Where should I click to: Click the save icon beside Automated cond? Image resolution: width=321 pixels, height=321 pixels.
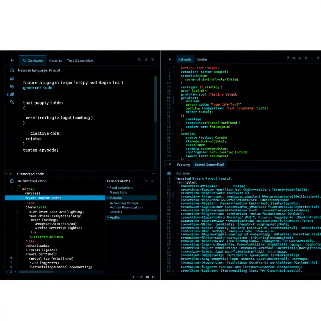tap(12, 181)
